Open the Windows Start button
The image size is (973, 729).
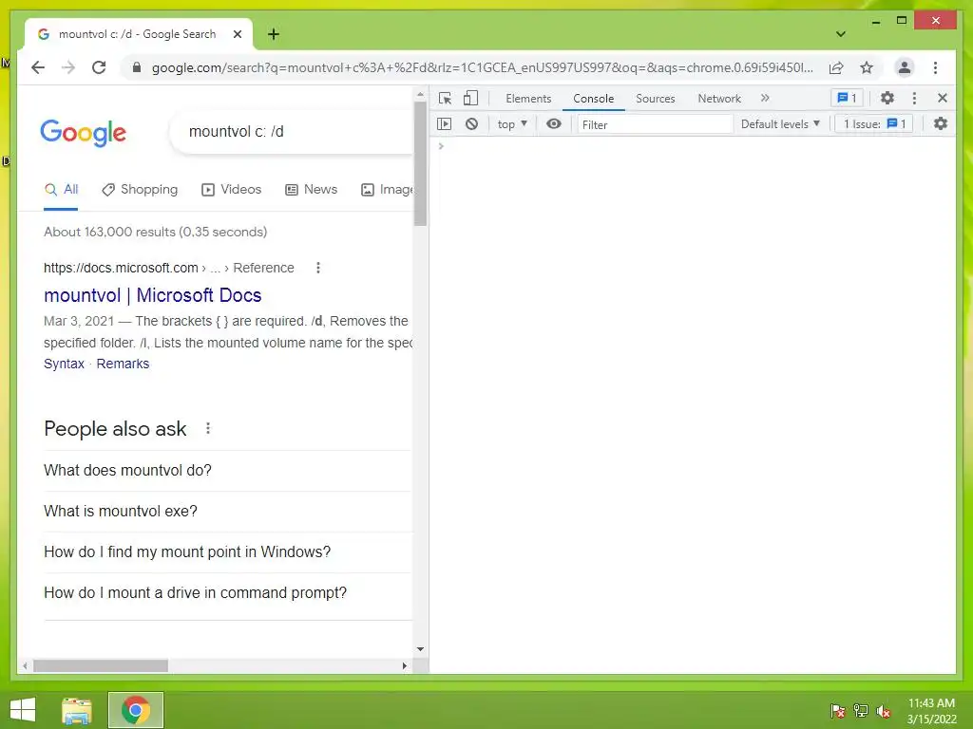click(x=23, y=710)
